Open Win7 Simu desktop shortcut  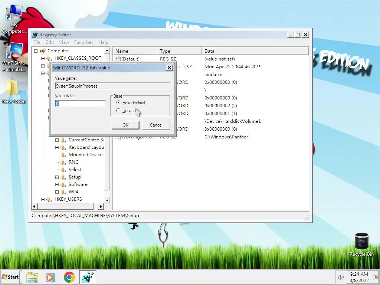14,57
